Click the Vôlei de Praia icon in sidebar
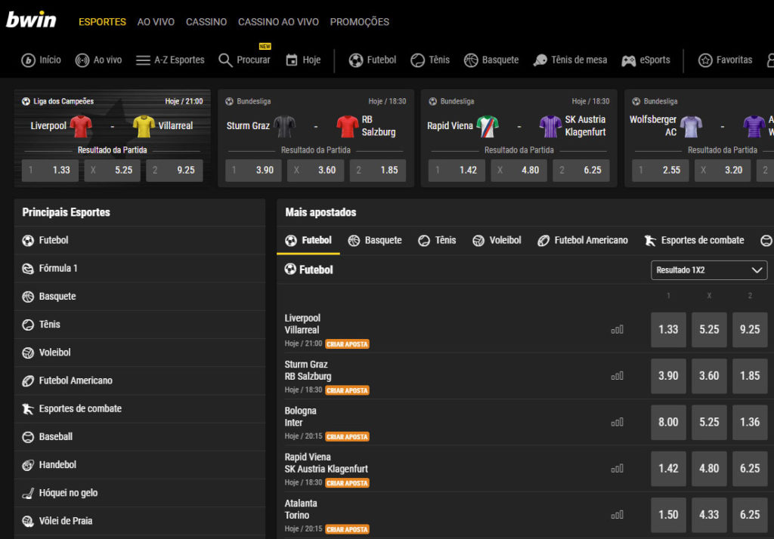 coord(28,521)
